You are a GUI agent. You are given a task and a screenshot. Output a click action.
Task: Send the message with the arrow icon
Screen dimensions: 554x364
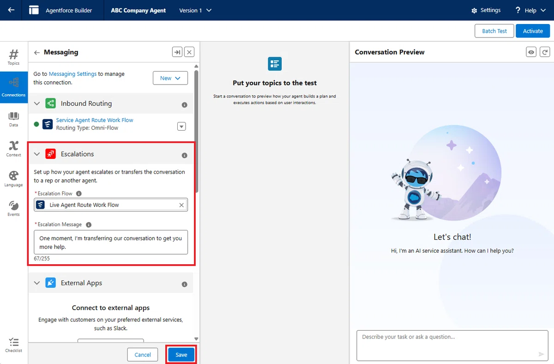[542, 354]
